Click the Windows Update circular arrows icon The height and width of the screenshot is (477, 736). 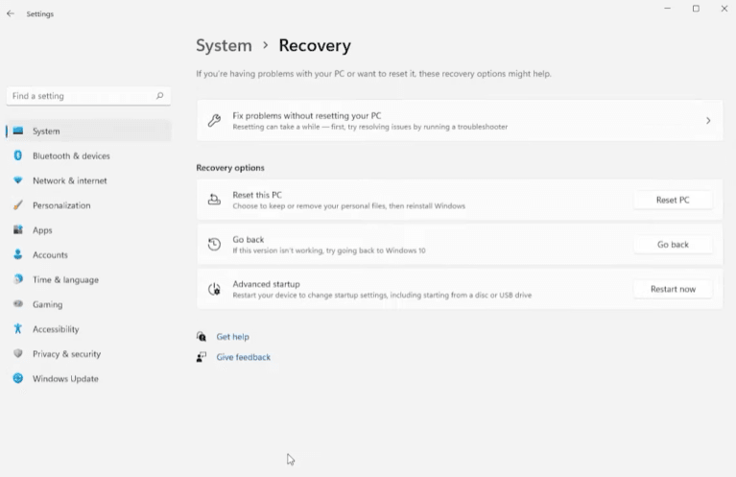tap(18, 378)
